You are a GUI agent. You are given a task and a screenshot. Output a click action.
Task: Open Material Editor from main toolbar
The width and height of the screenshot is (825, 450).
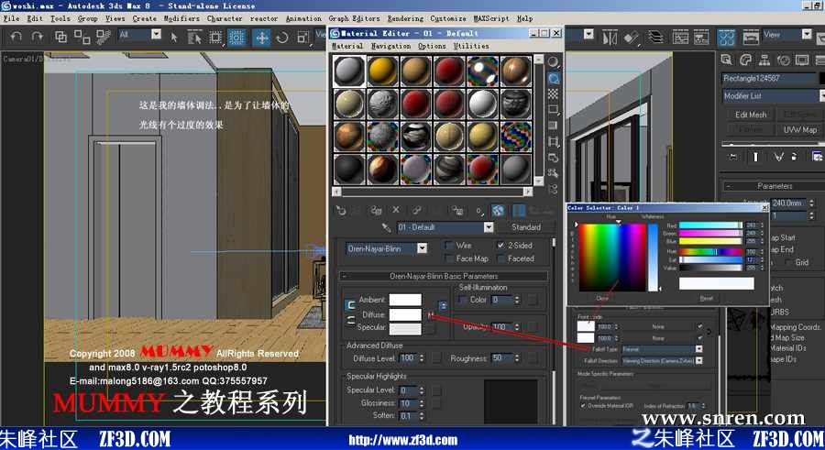pos(727,38)
